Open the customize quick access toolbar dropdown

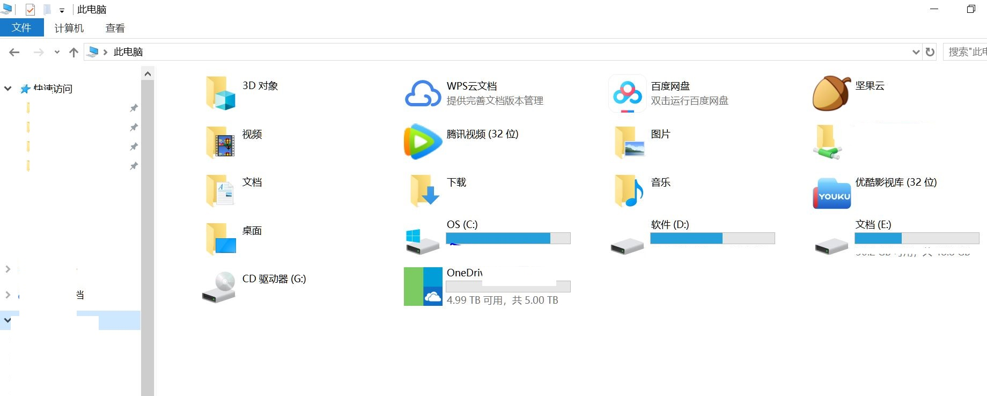coord(62,10)
